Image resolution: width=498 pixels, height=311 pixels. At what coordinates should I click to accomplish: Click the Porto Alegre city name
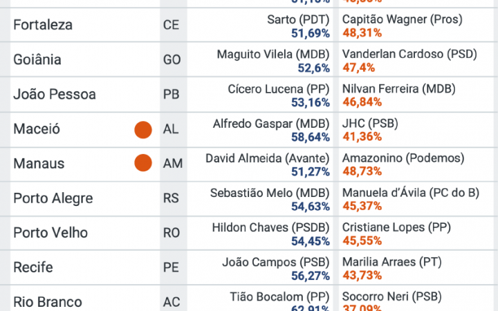click(x=53, y=198)
